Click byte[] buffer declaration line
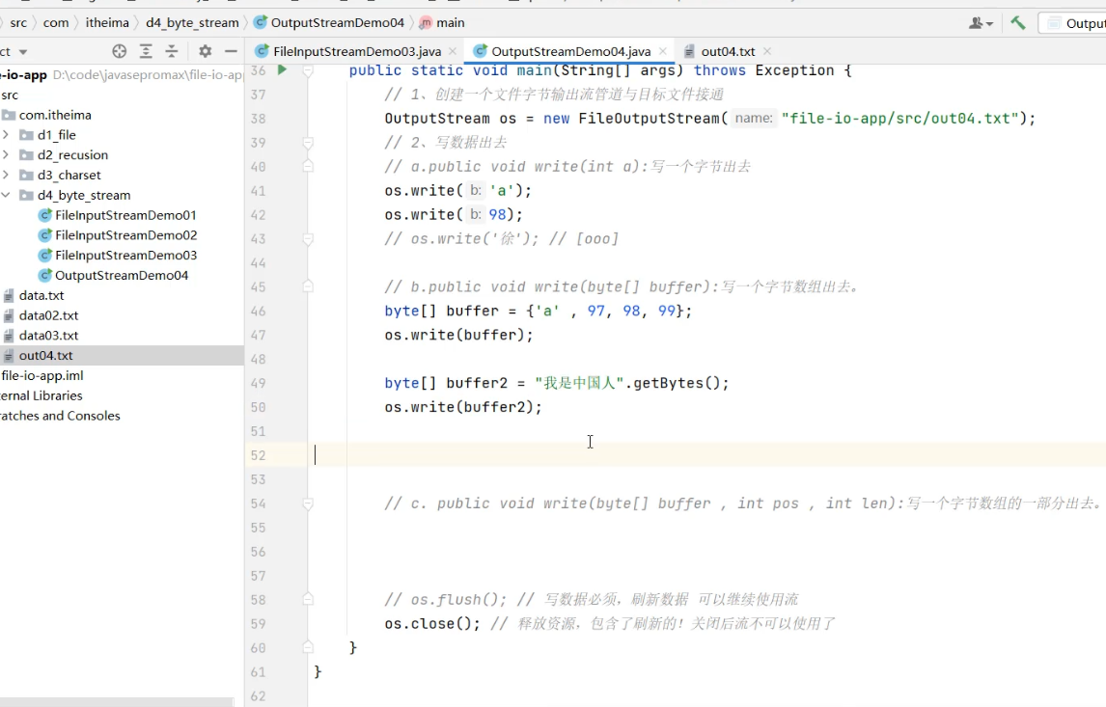The height and width of the screenshot is (707, 1106). click(539, 311)
